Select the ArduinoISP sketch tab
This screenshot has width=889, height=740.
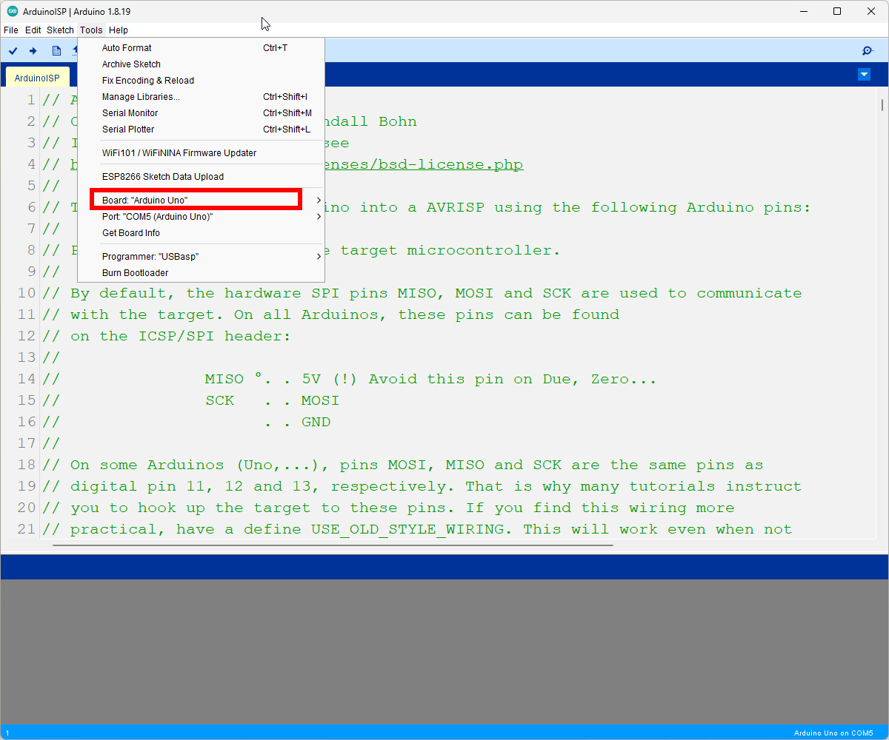pyautogui.click(x=37, y=77)
